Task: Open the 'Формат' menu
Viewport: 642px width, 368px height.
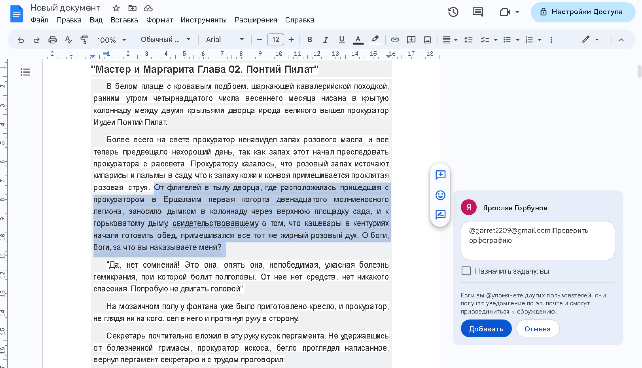Action: coord(159,20)
